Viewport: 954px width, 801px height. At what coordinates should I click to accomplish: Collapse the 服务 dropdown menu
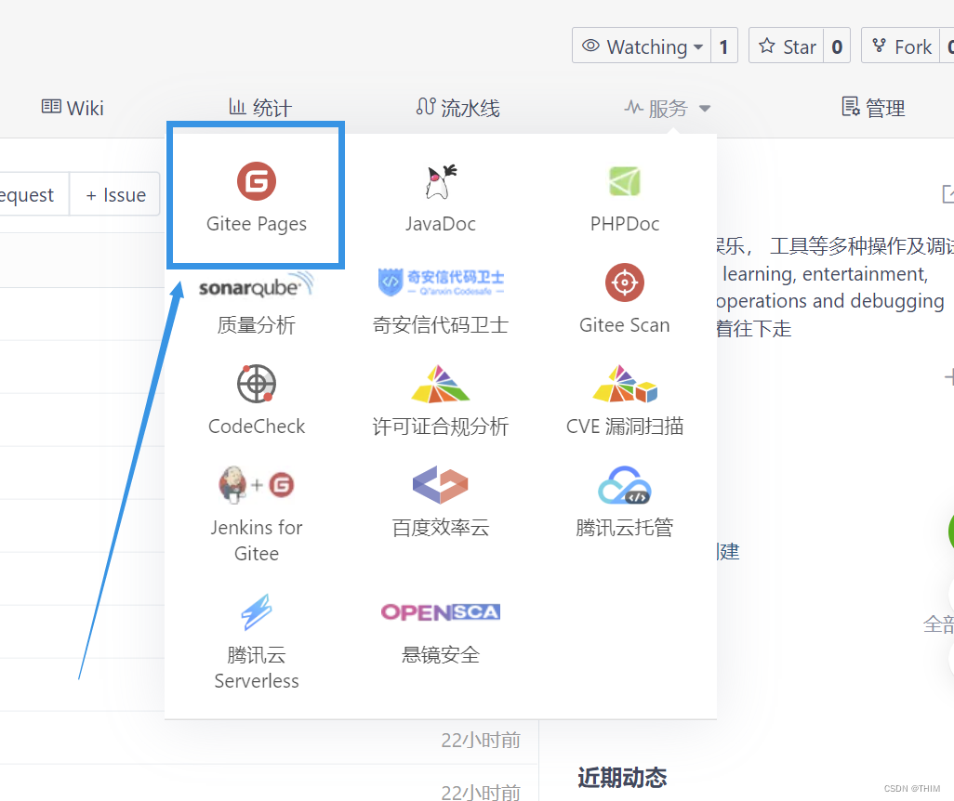tap(667, 107)
